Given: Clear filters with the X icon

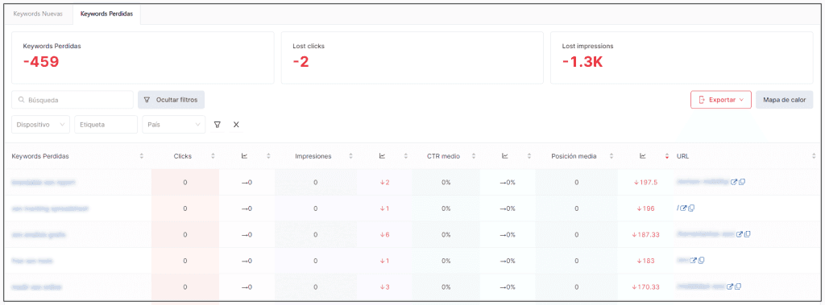Looking at the screenshot, I should pyautogui.click(x=236, y=125).
